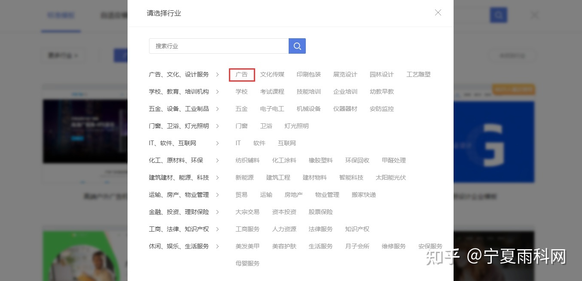
Task: Expand the 休闲、娱乐、生活服务 category chevron
Action: [218, 246]
